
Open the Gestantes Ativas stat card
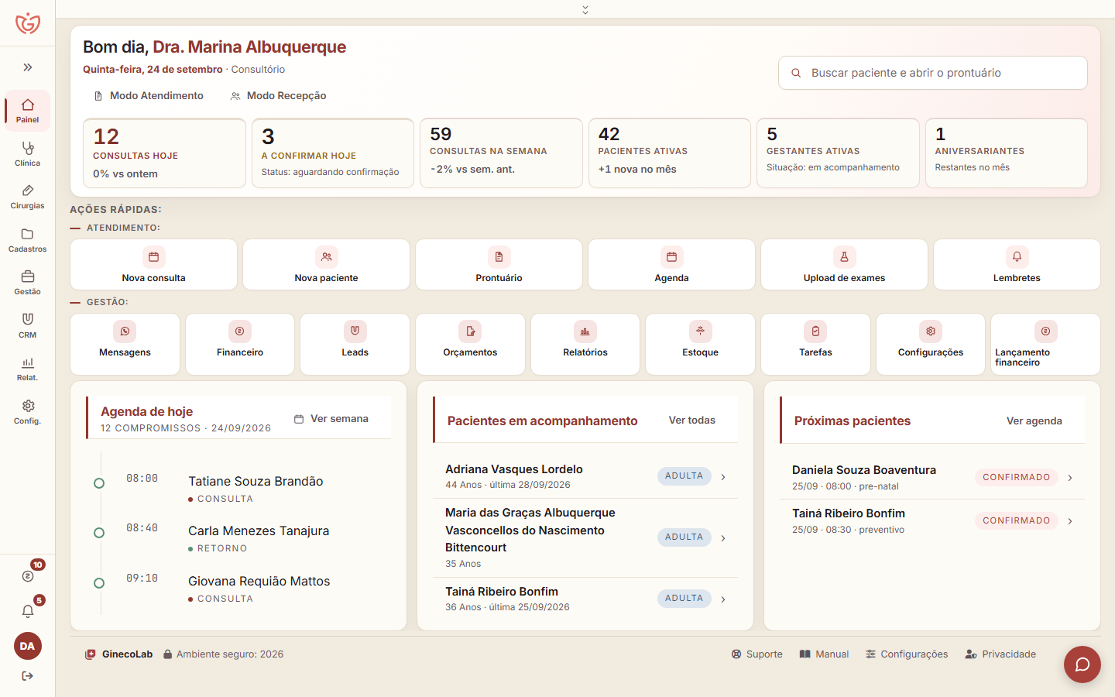(838, 153)
